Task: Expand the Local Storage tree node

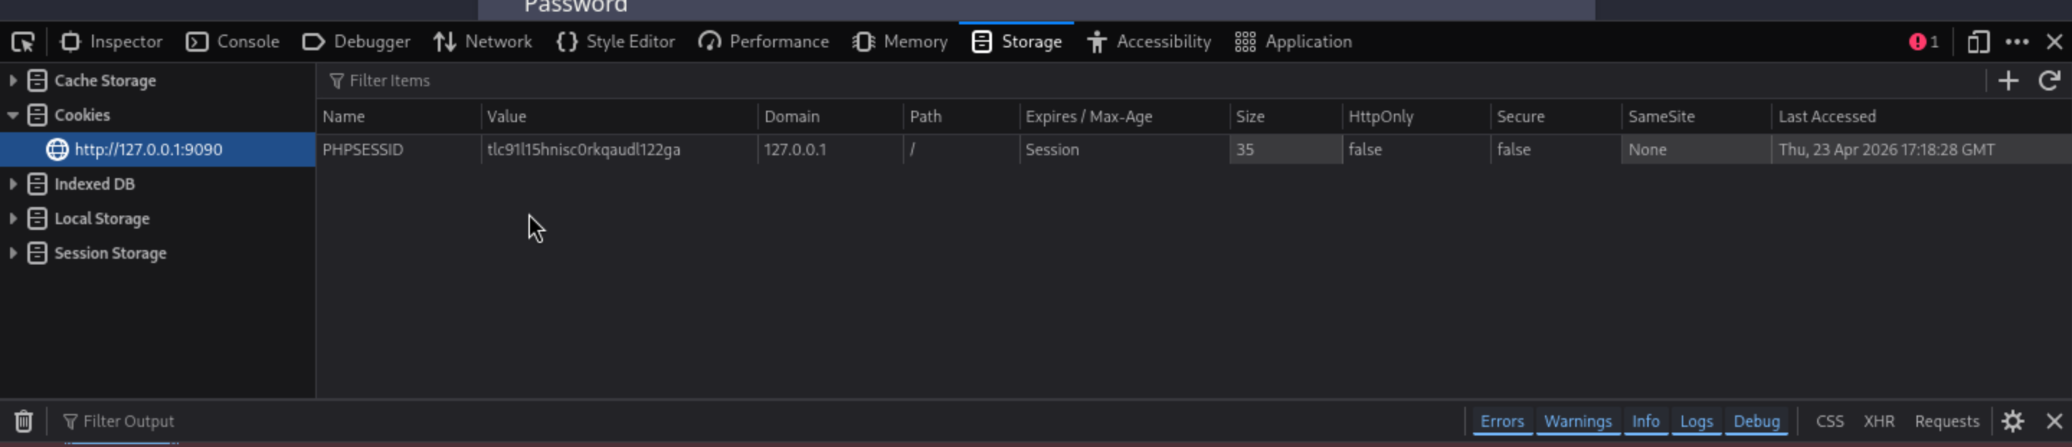Action: tap(13, 218)
